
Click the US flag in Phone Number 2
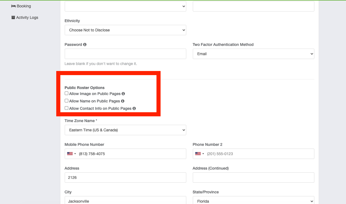click(x=198, y=154)
